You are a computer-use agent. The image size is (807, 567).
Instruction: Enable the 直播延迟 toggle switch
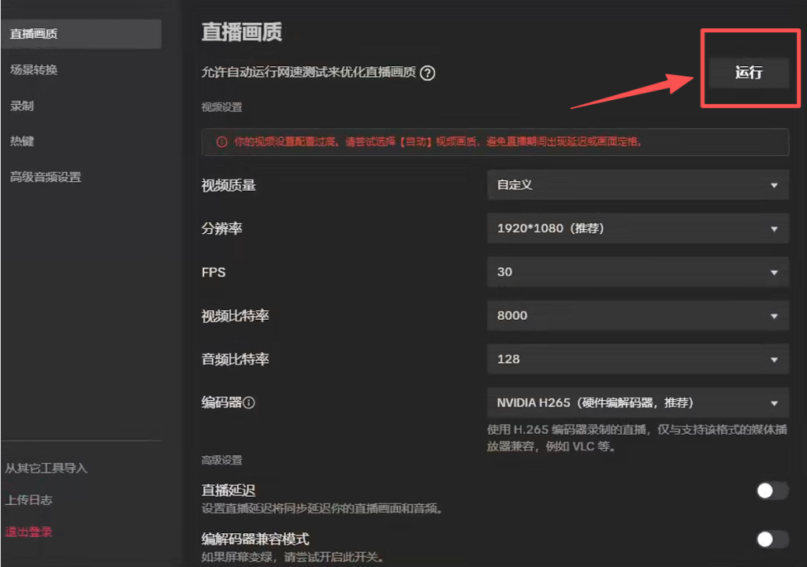pos(770,490)
